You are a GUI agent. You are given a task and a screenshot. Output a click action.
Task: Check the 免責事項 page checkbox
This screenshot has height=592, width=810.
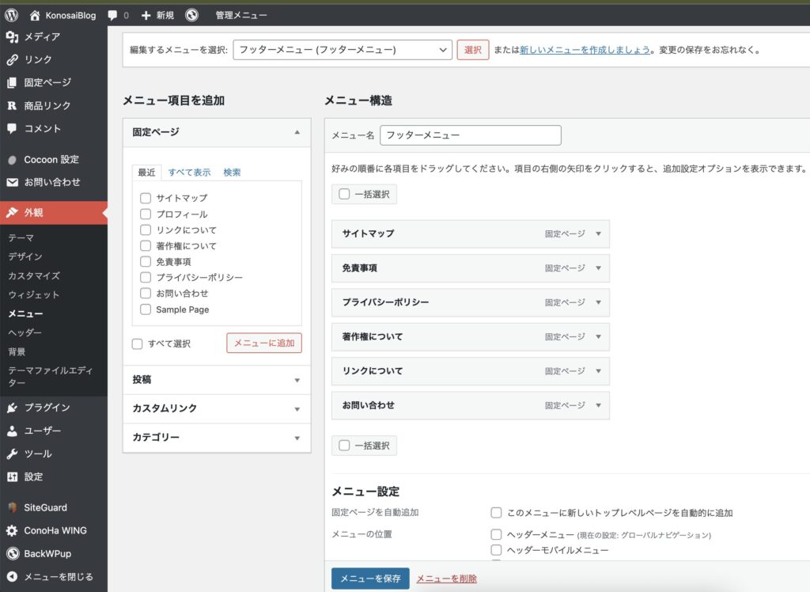click(x=146, y=262)
